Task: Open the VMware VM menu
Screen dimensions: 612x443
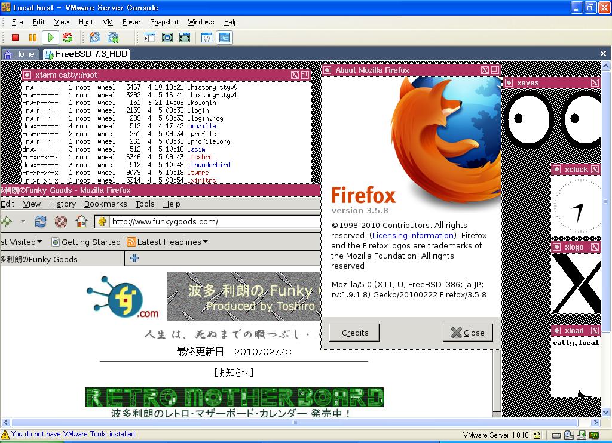Action: click(x=108, y=22)
